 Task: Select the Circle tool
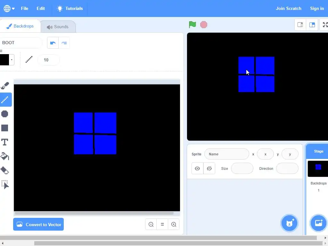[5, 114]
